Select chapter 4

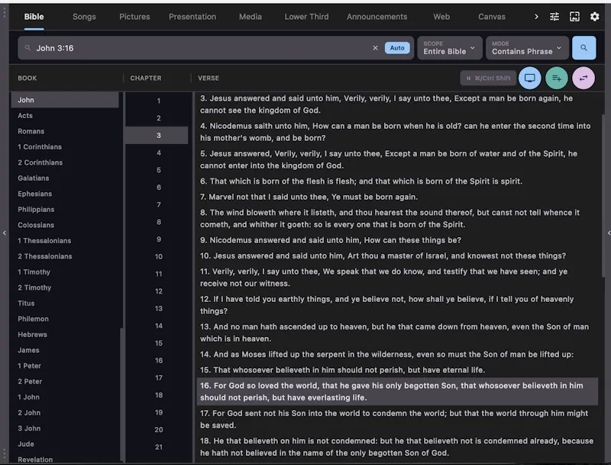point(158,152)
